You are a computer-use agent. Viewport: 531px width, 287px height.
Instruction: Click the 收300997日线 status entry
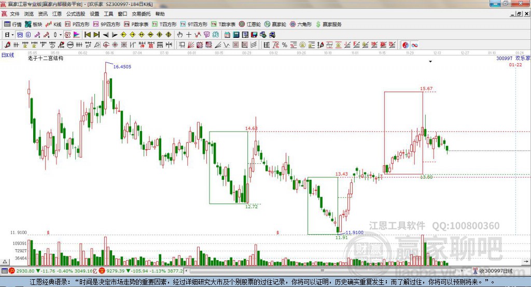click(x=493, y=271)
